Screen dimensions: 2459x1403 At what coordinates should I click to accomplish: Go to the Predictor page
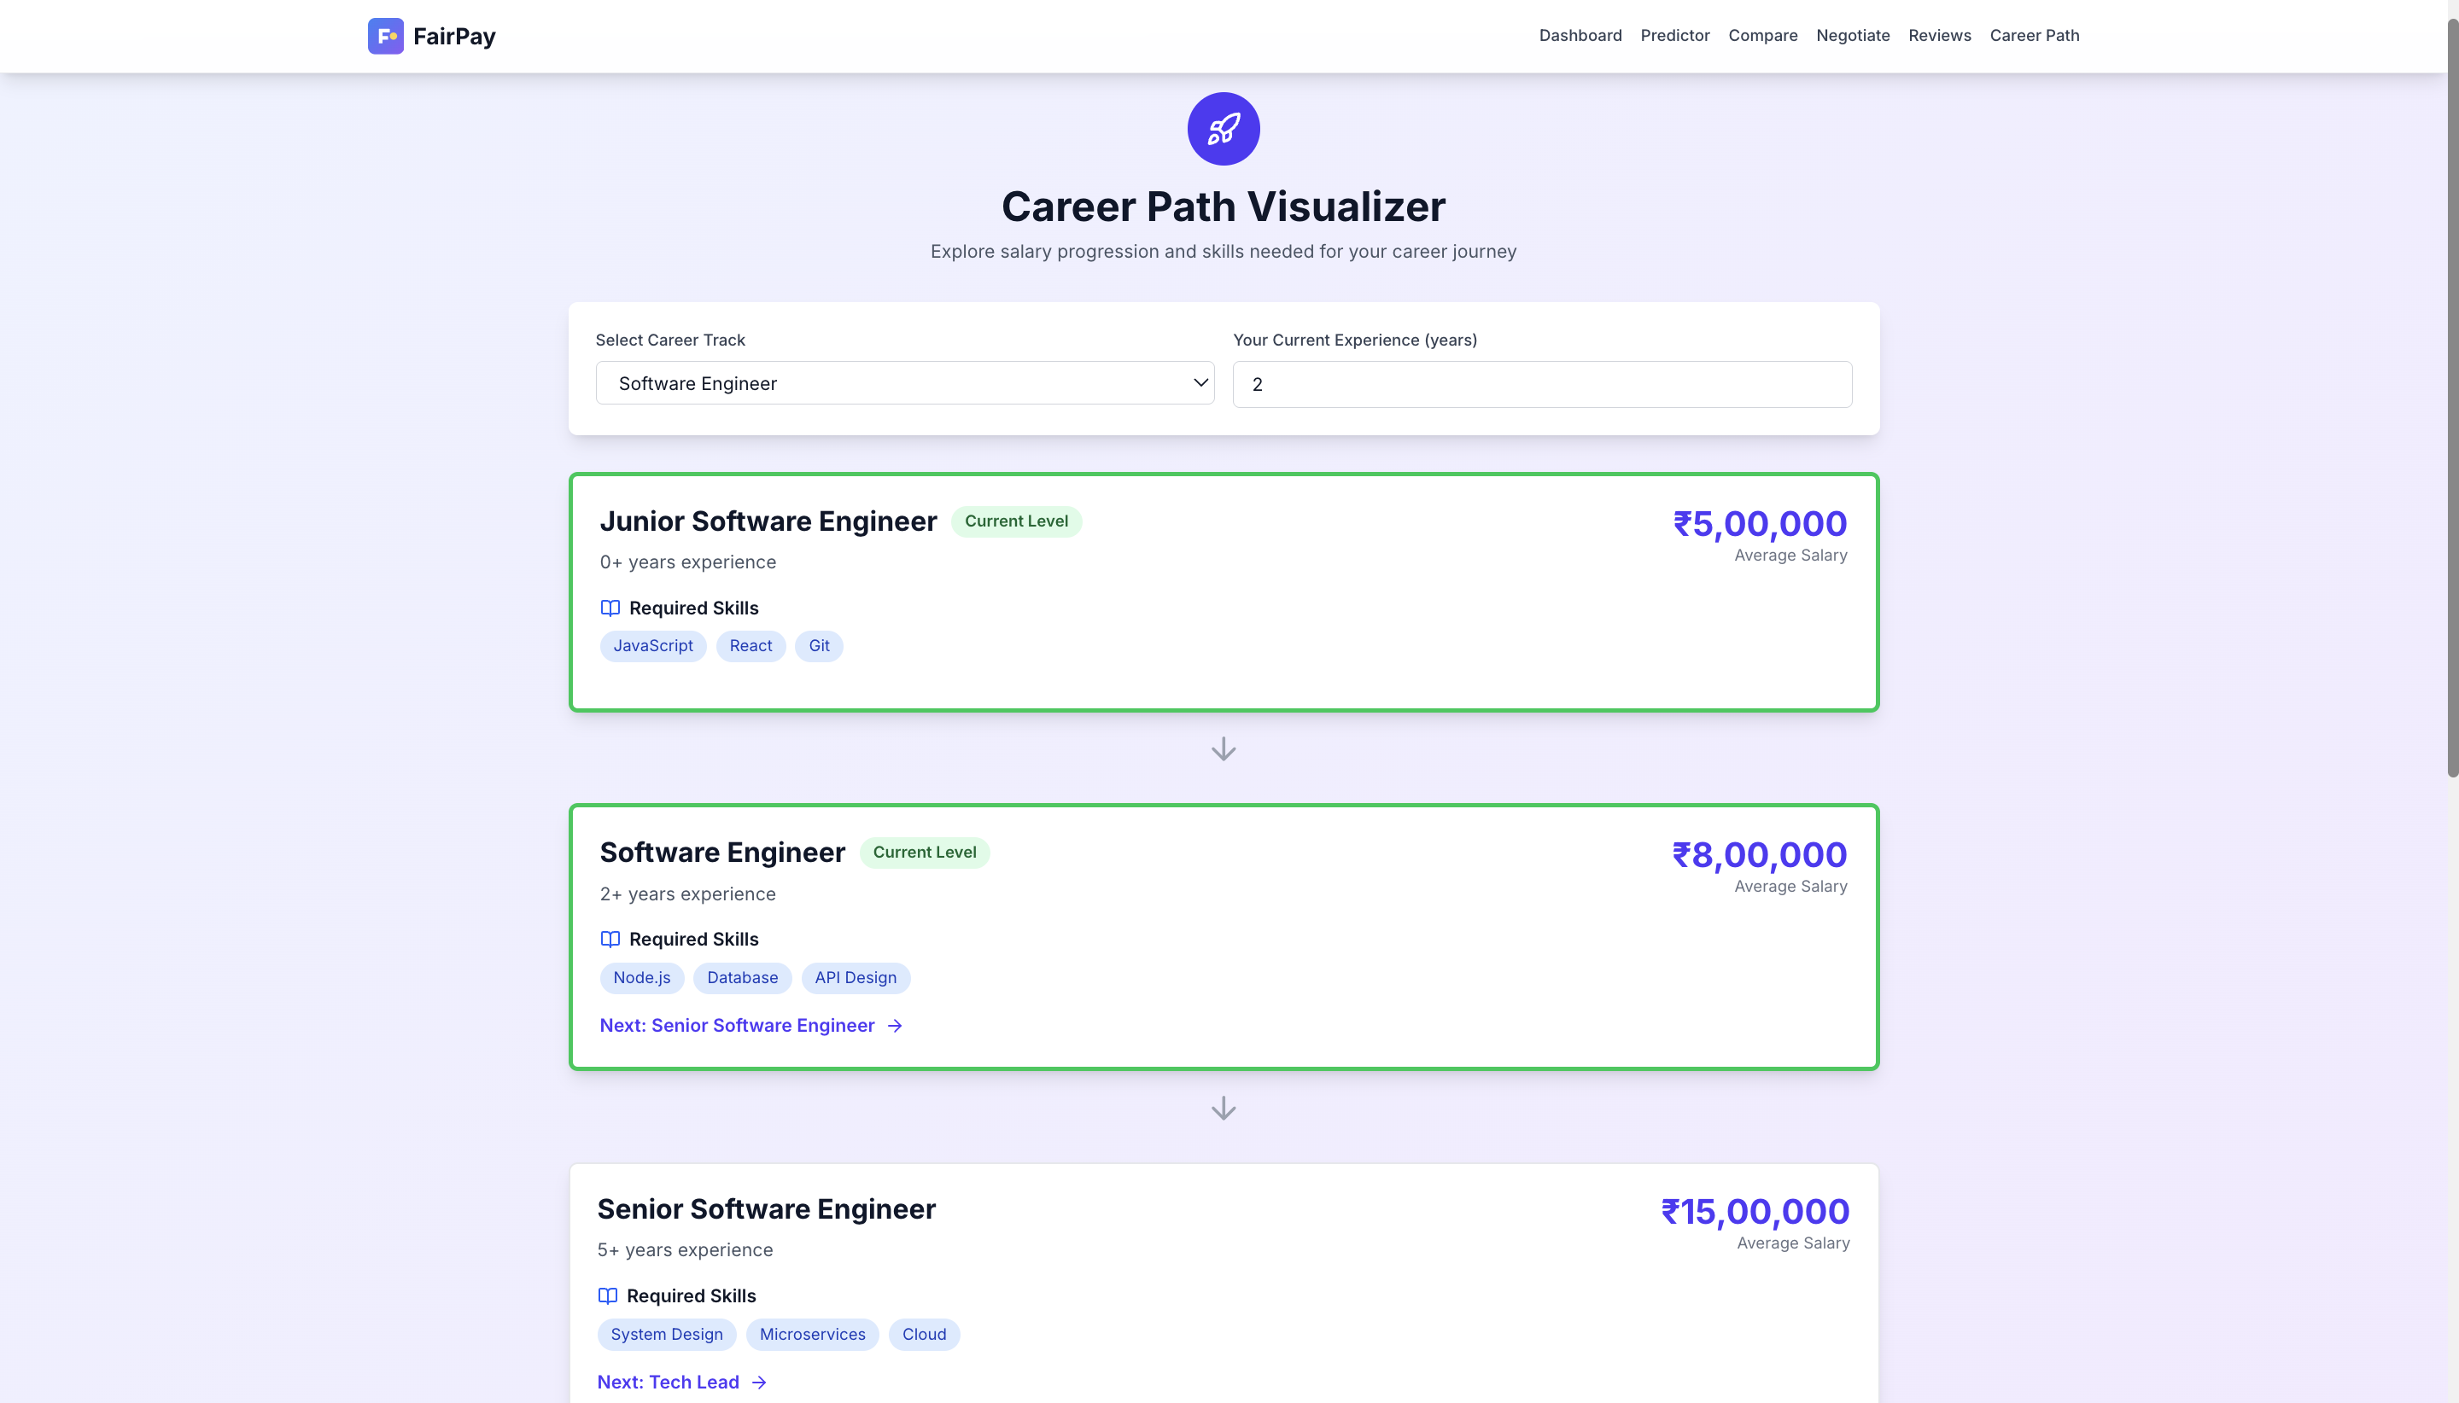coord(1674,36)
